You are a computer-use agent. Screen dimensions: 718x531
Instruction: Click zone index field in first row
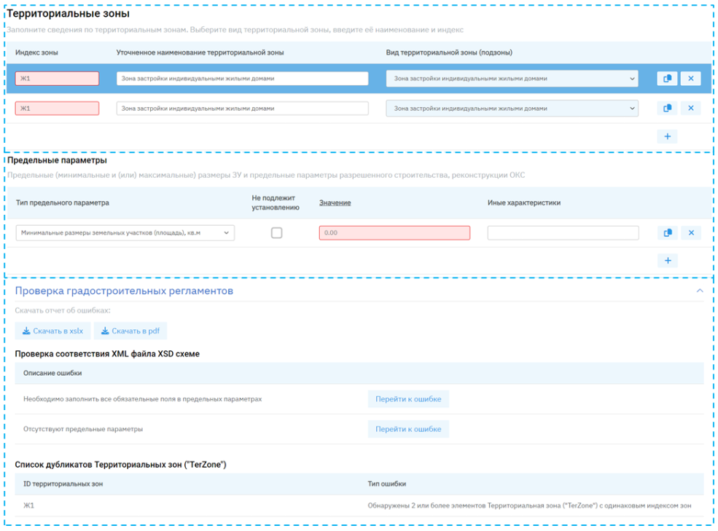(57, 79)
